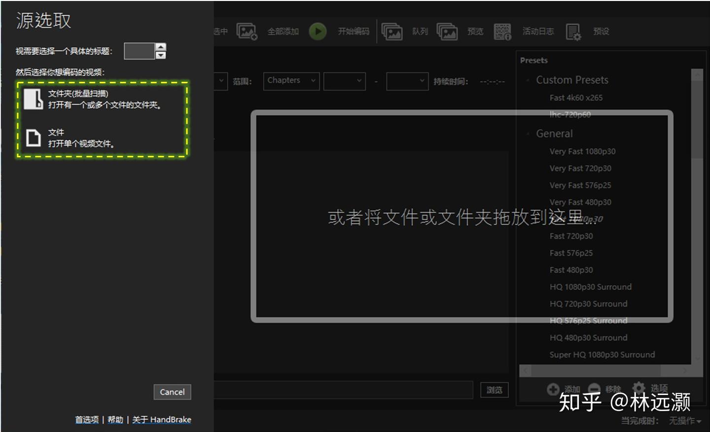Viewport: 710px width, 432px height.
Task: Open the 选项 gear icon under presets
Action: pyautogui.click(x=639, y=388)
